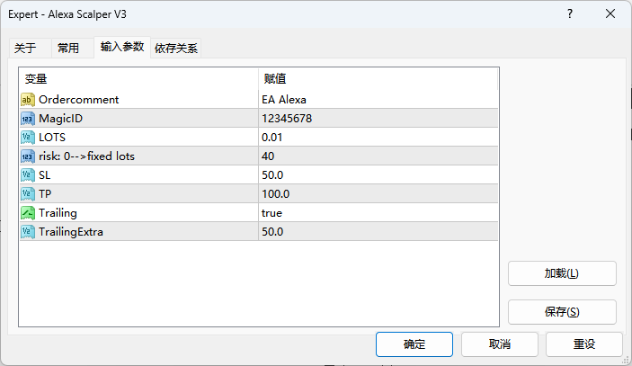Viewport: 632px width, 366px height.
Task: Cancel the dialog with 取消
Action: (499, 344)
